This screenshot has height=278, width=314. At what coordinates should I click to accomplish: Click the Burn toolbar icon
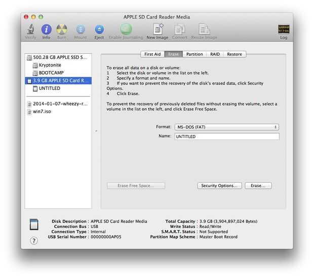point(62,29)
